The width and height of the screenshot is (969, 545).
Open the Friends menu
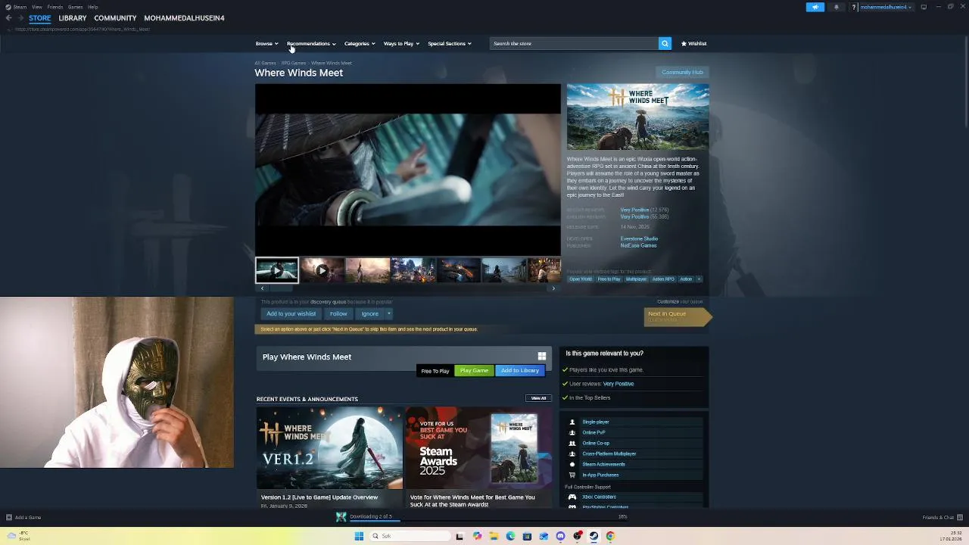(x=55, y=7)
